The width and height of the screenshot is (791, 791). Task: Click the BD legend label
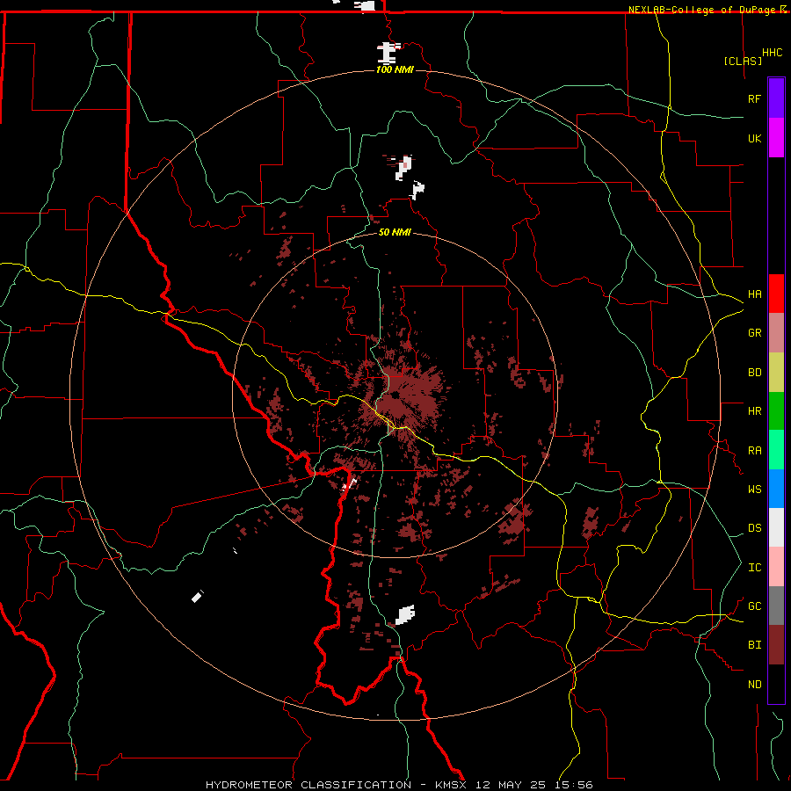tap(754, 373)
